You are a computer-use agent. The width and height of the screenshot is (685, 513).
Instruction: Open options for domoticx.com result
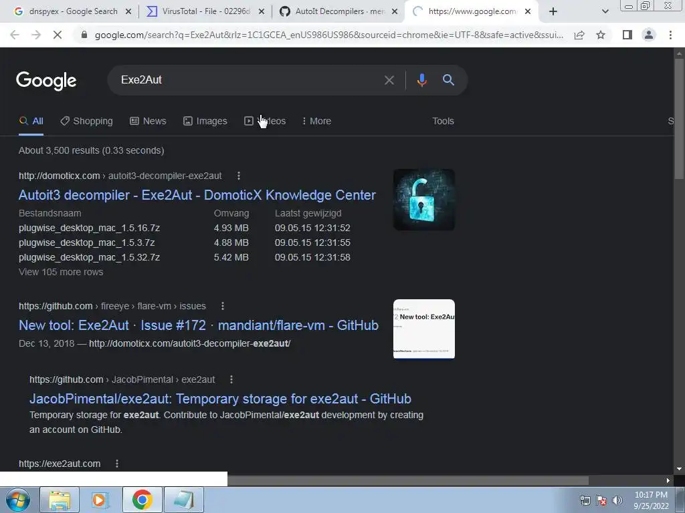239,176
